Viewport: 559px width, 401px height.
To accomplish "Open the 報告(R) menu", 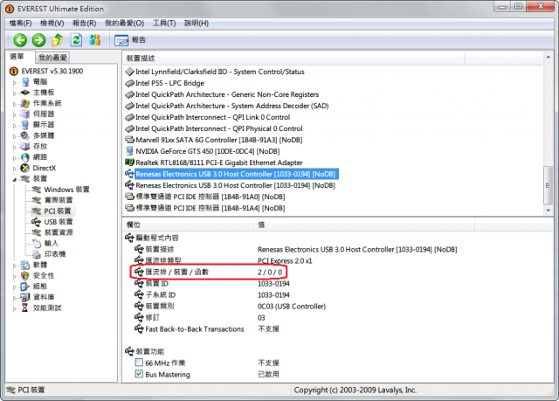I will (x=84, y=24).
